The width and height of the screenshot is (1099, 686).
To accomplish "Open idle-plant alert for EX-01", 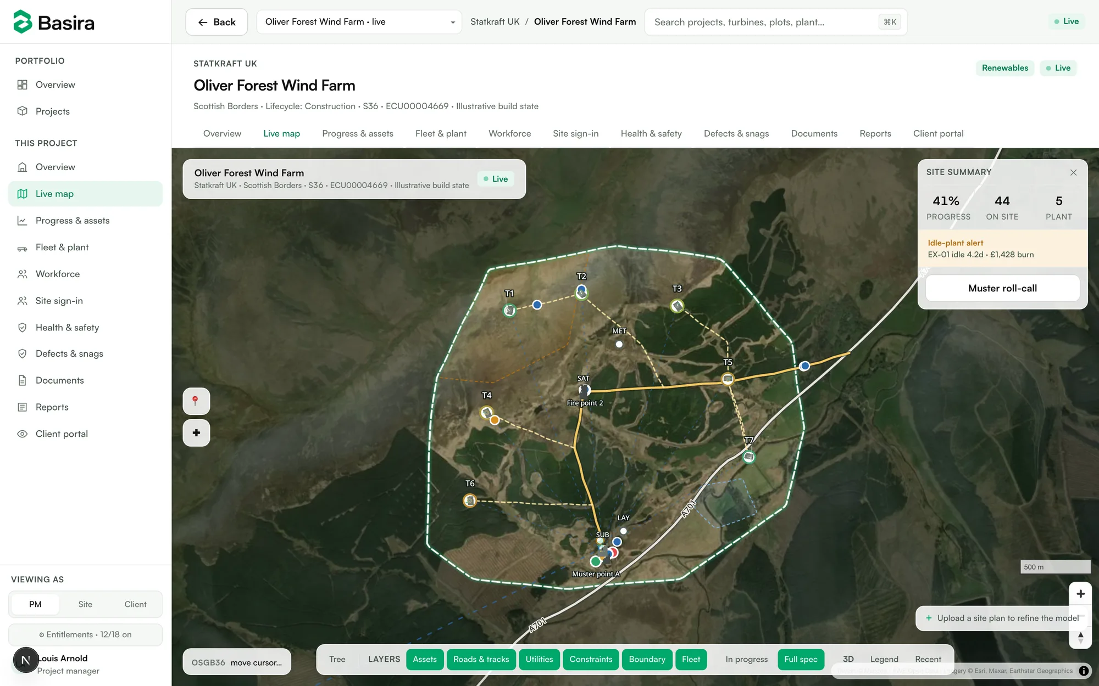I will [x=1002, y=249].
